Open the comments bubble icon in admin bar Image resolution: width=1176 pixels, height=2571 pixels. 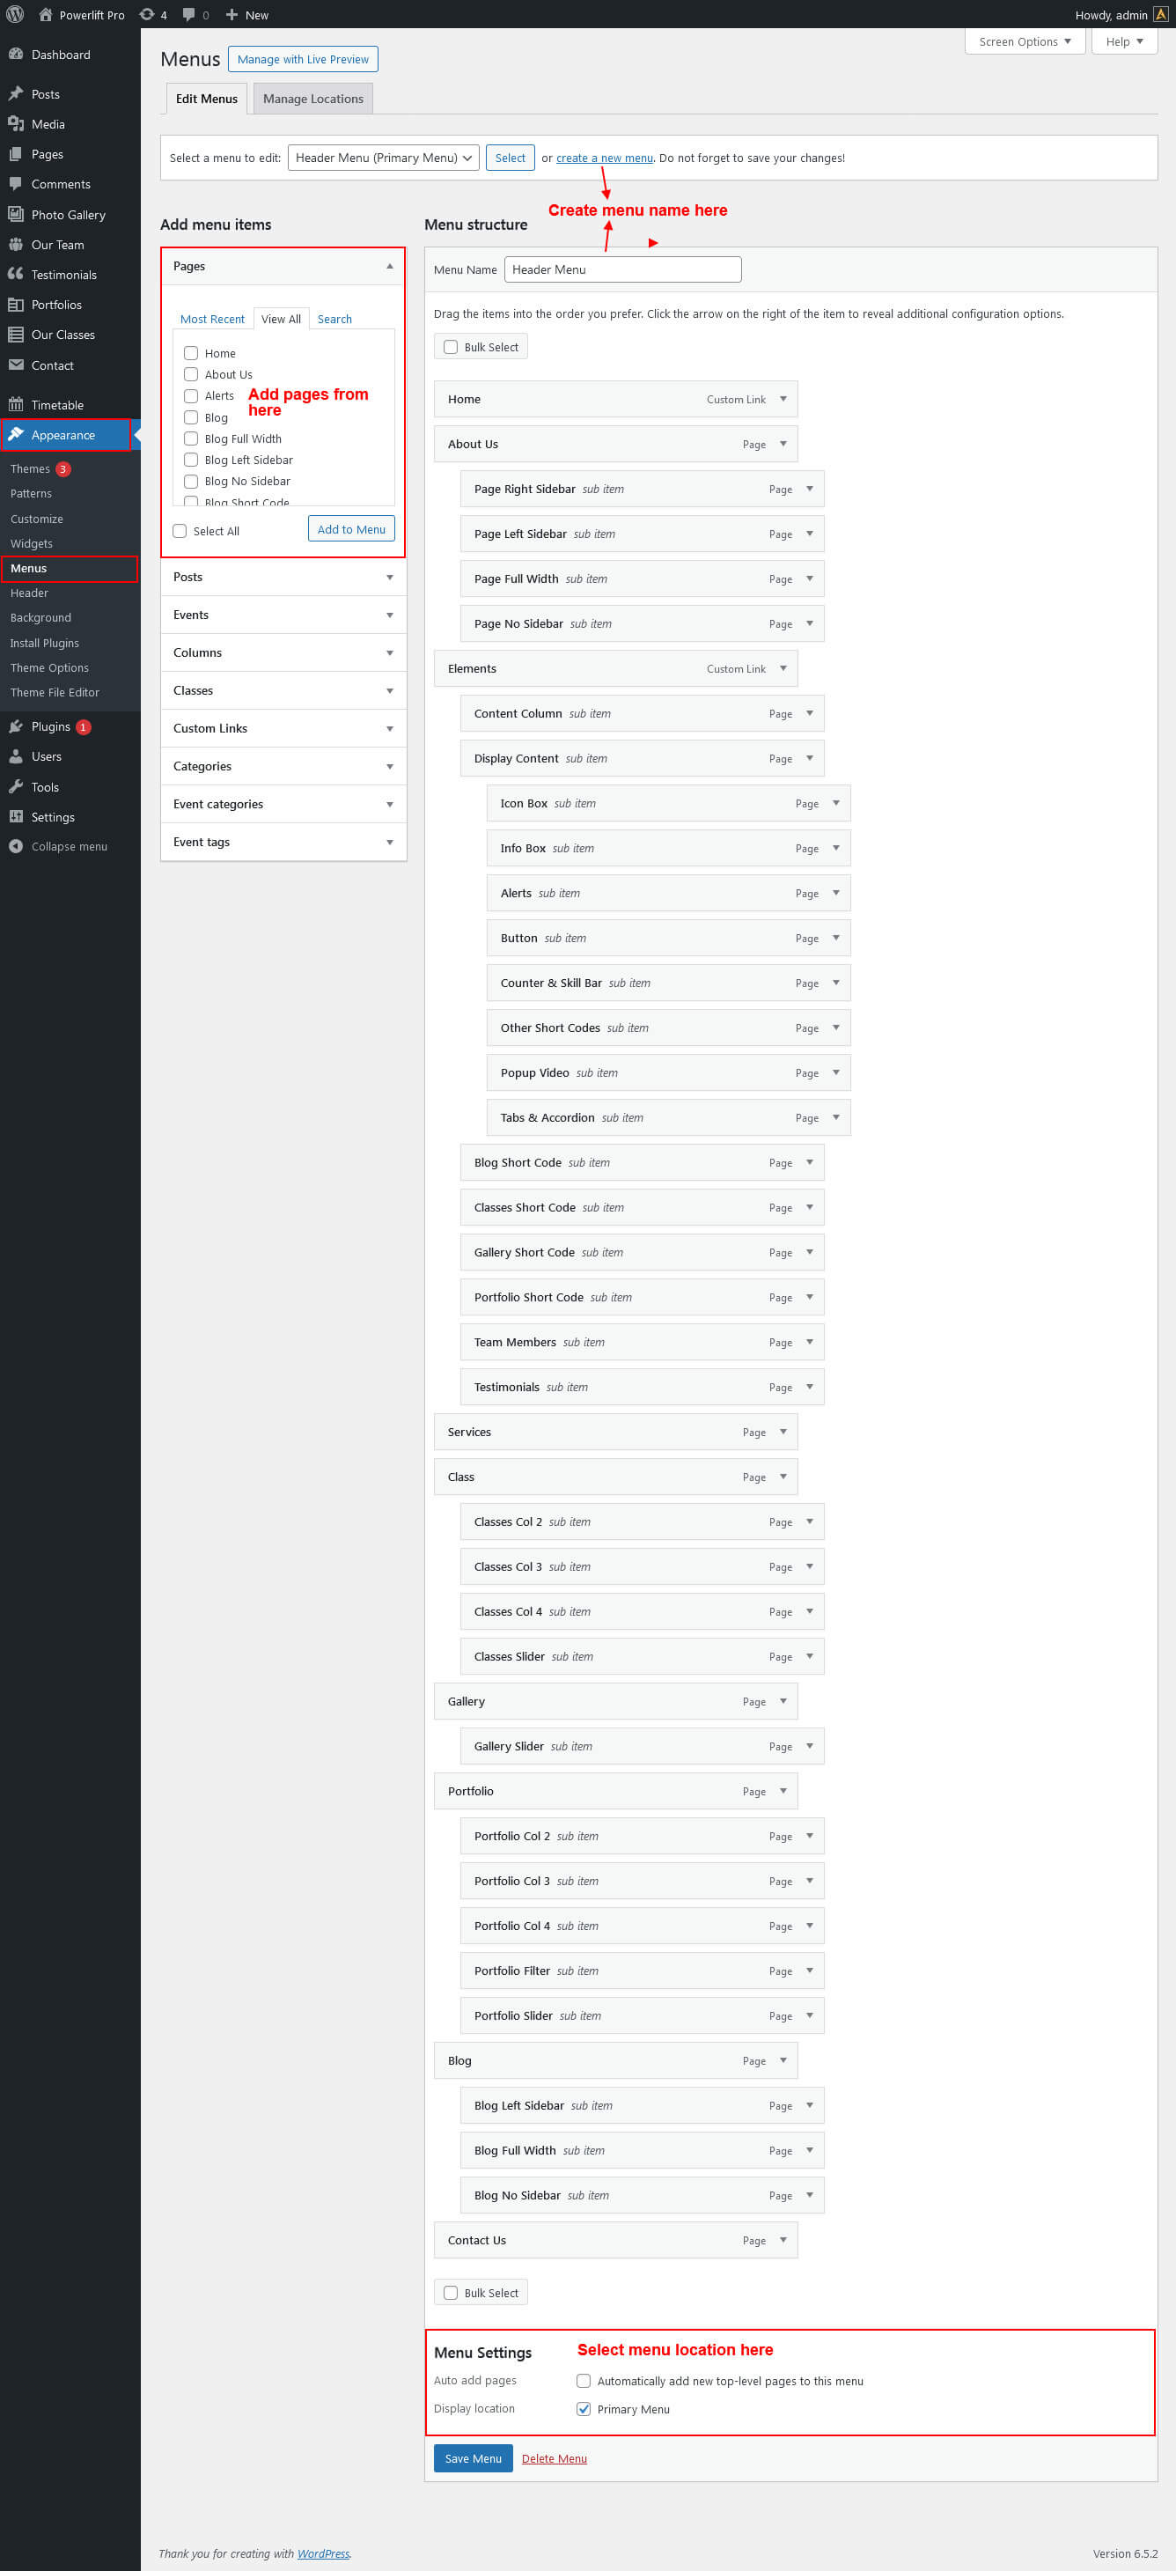point(189,14)
